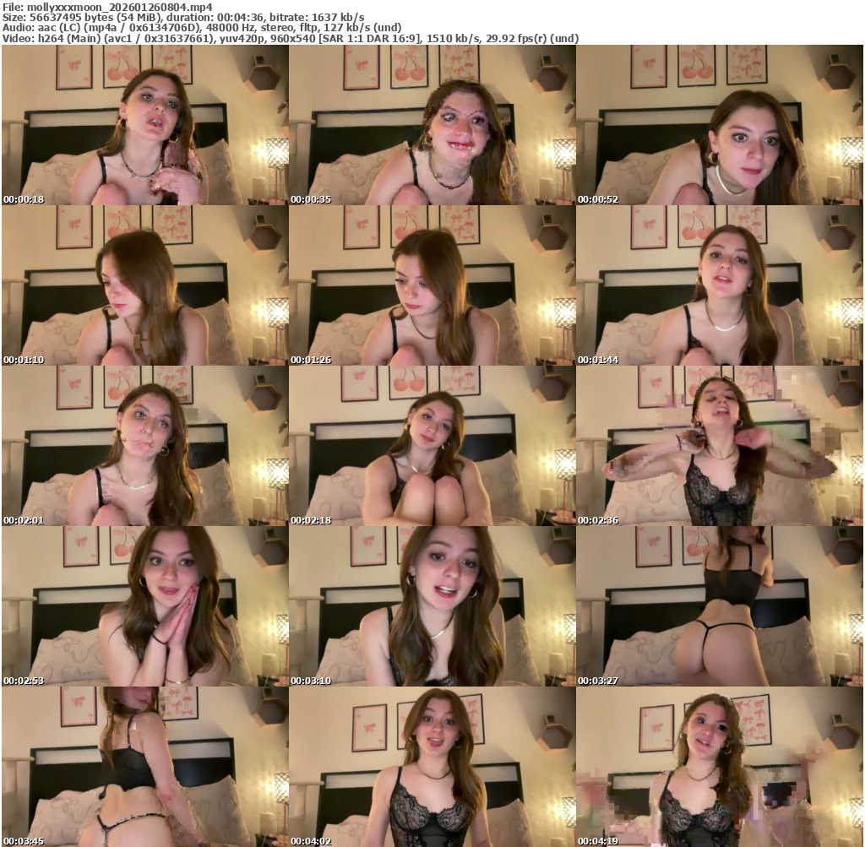The height and width of the screenshot is (847, 865).
Task: Select the thumbnail stamped 00:00:18
Action: 145,125
